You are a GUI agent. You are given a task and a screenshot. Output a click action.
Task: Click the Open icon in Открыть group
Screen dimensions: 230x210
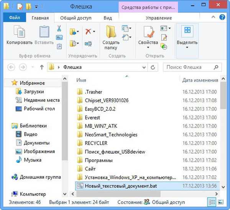(164, 28)
